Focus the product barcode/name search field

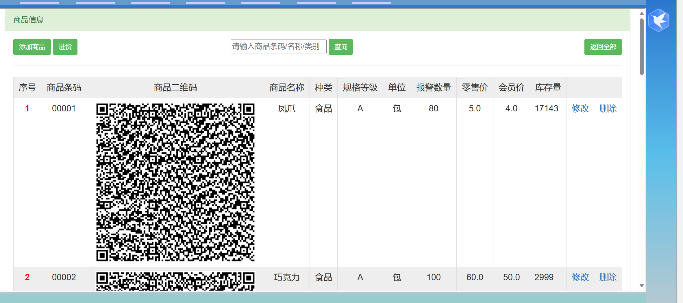[278, 46]
